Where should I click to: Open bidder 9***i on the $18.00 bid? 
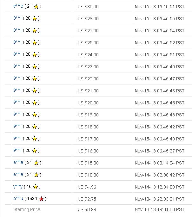click(x=17, y=126)
